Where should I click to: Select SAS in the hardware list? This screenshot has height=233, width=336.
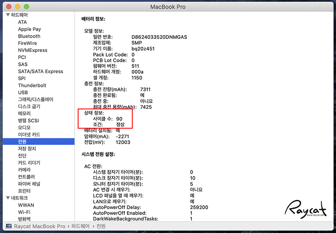coord(23,65)
